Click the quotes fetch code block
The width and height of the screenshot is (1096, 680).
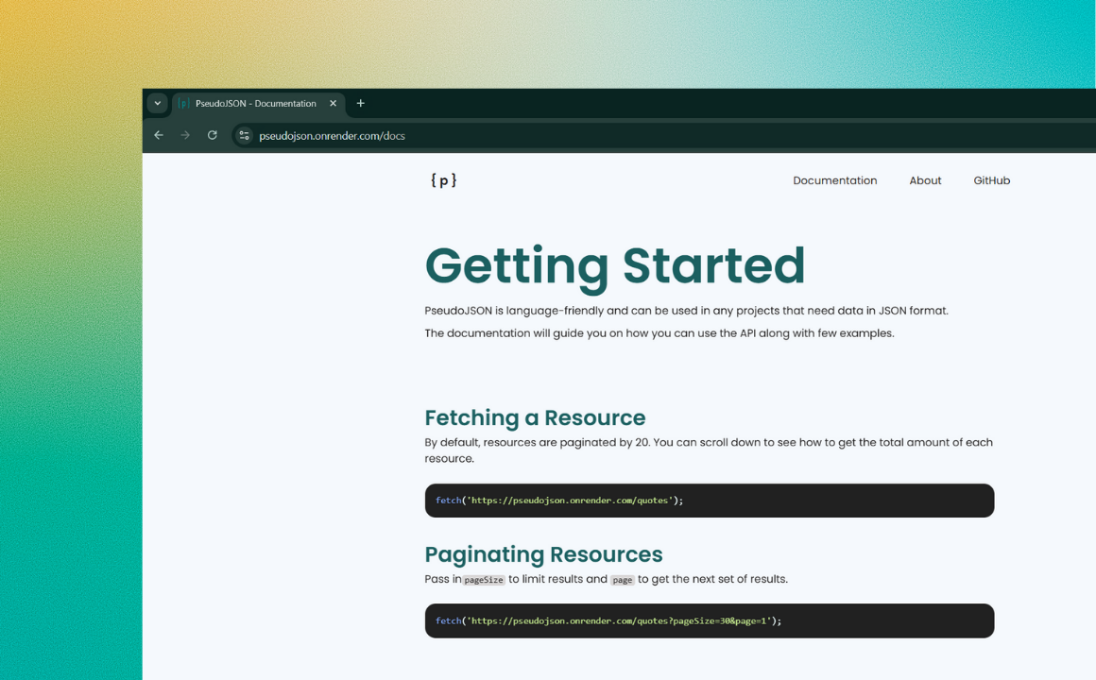pos(709,501)
